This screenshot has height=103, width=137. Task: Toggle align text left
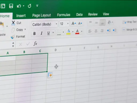[90, 31]
